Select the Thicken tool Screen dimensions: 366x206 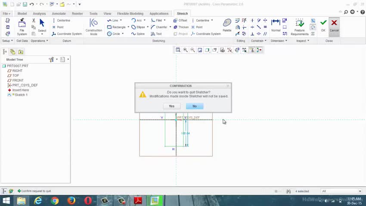(x=181, y=27)
